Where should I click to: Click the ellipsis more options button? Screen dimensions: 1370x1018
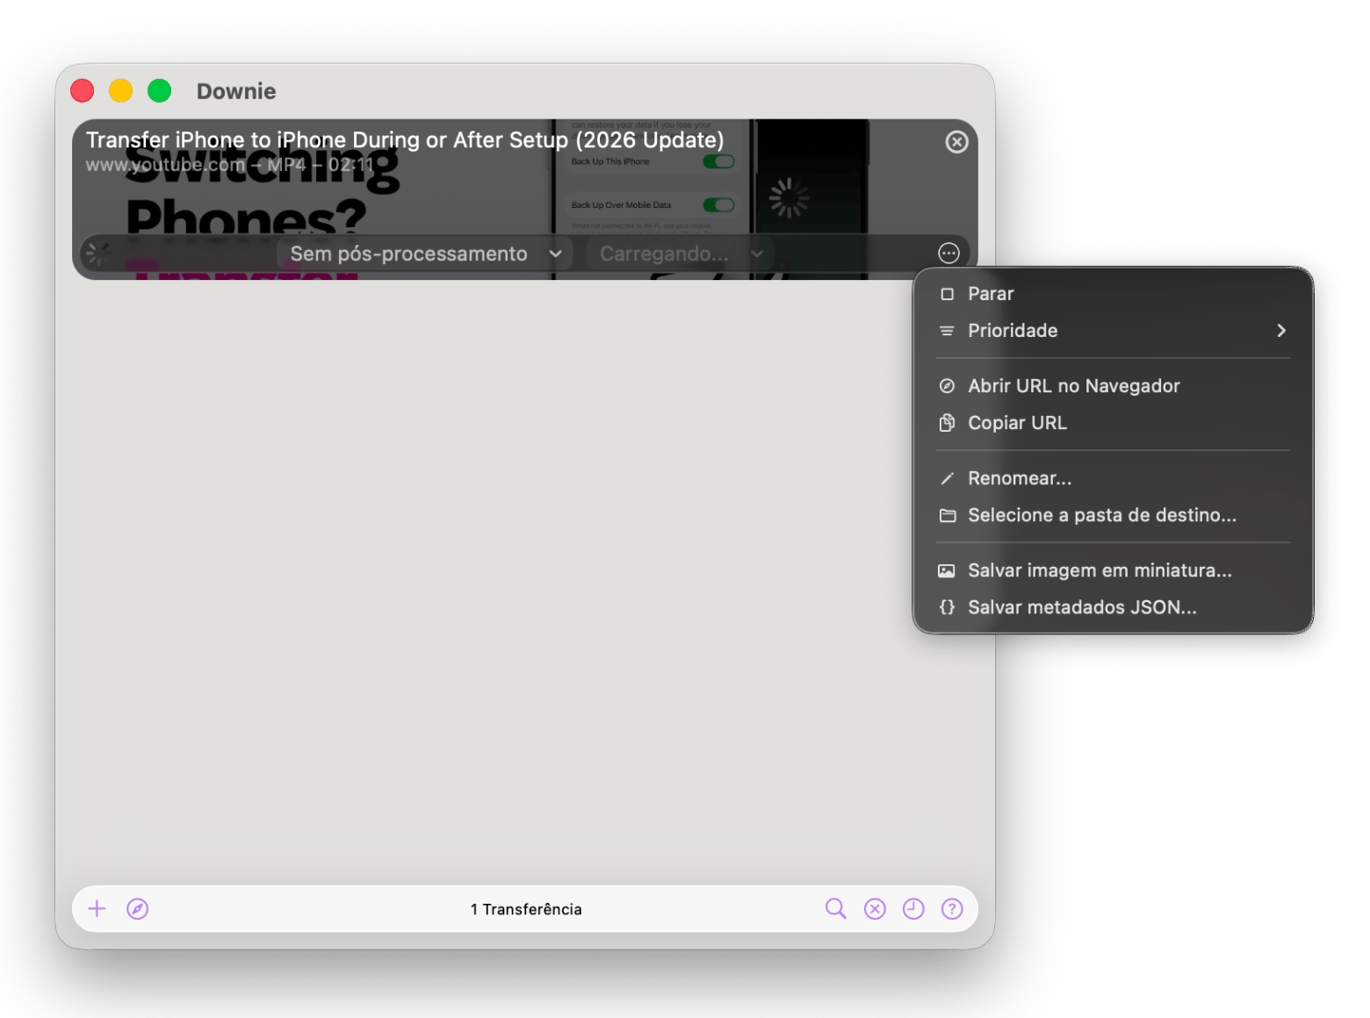[948, 254]
